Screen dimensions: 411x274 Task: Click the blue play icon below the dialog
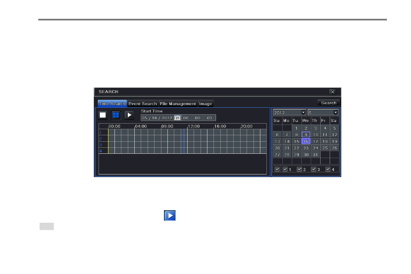(x=170, y=215)
